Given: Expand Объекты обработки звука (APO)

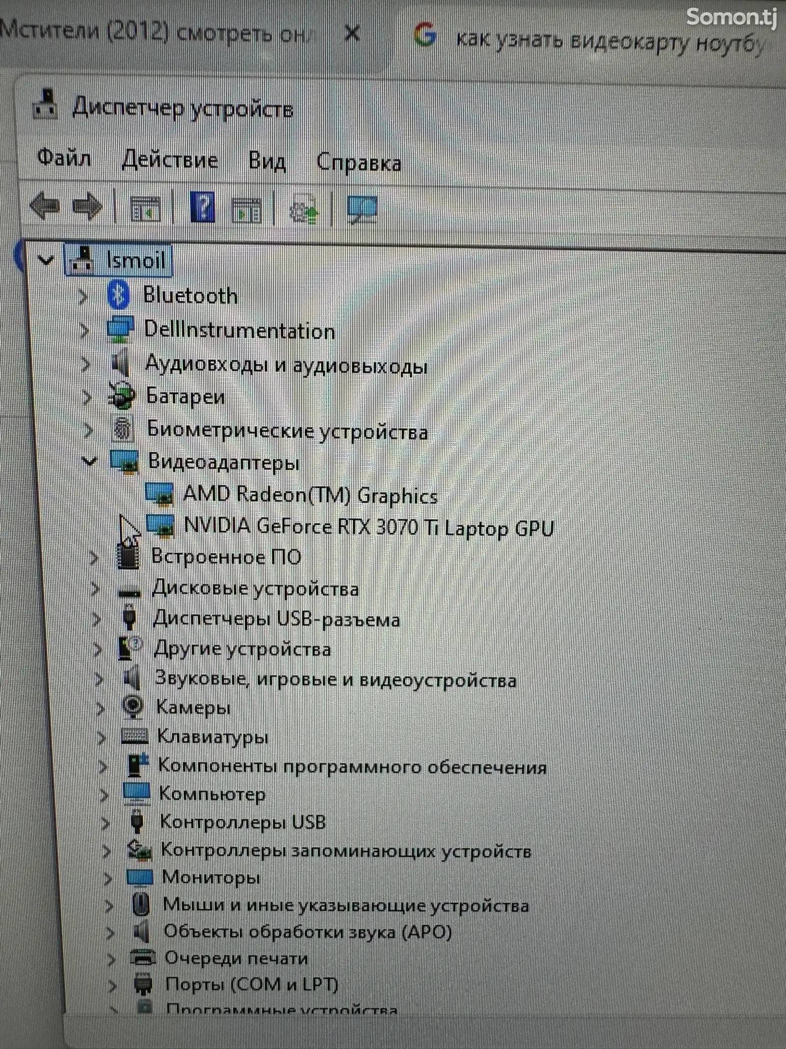Looking at the screenshot, I should [x=110, y=932].
